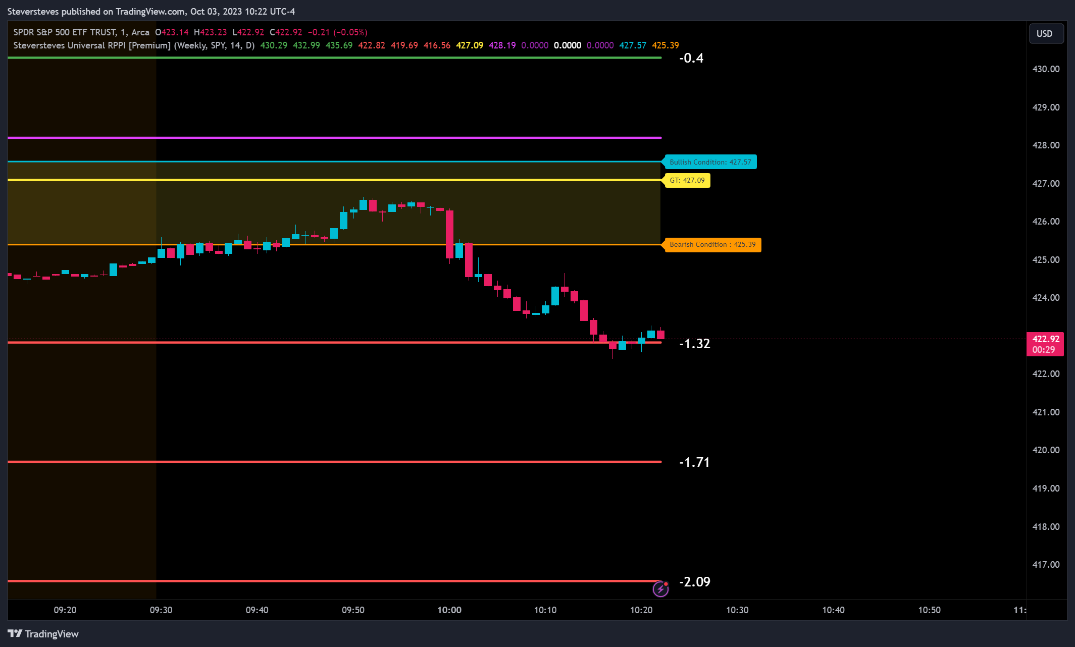
Task: Select the Bullish Condition: 427.57 label
Action: pos(710,162)
